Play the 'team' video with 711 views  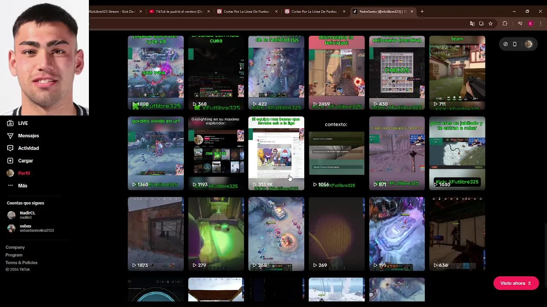457,72
